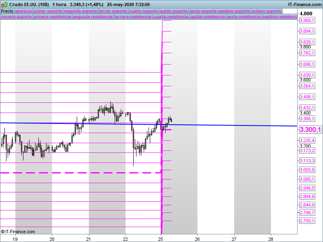Image resolution: width=323 pixels, height=242 pixels.
Task: Click the cuarta resistencia label
Action: tap(171, 17)
